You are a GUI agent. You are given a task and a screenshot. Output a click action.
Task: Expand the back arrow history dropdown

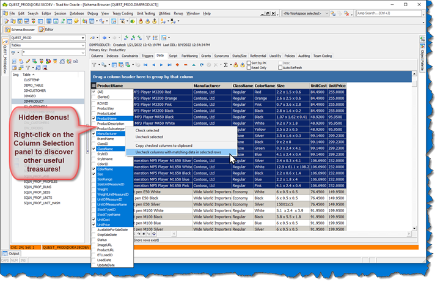point(109,38)
